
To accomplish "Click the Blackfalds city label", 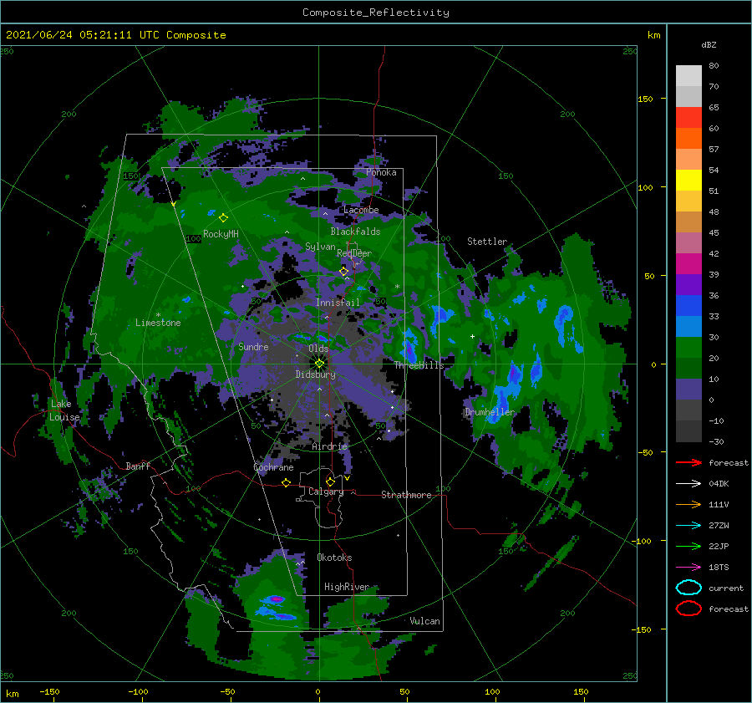I will (355, 232).
